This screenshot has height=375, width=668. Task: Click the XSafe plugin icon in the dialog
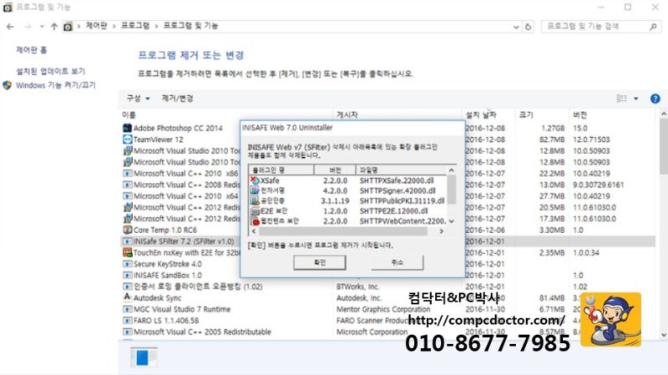[x=255, y=180]
